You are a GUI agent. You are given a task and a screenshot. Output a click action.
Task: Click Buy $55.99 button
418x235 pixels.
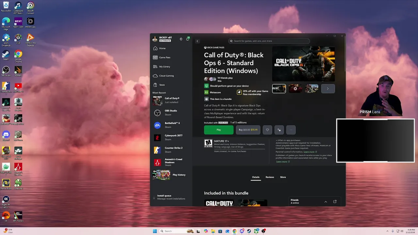[x=248, y=130]
